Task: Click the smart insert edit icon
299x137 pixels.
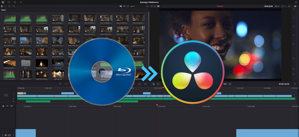Action: (60, 84)
